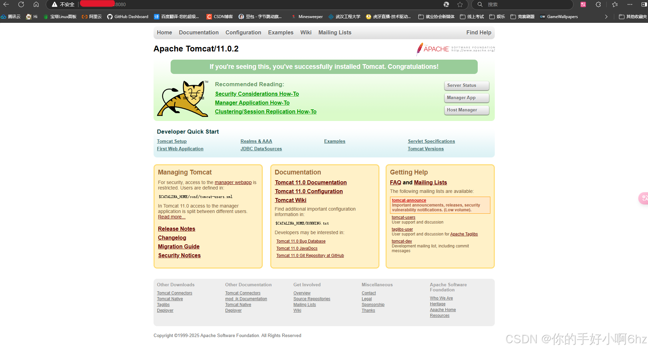The image size is (648, 350).
Task: Open Who We Are footer link
Action: click(441, 298)
